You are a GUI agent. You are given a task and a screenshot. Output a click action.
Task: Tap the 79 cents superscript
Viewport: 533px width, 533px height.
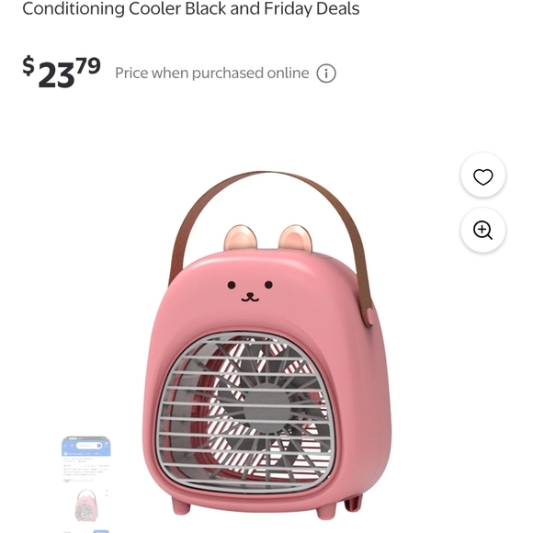(88, 65)
